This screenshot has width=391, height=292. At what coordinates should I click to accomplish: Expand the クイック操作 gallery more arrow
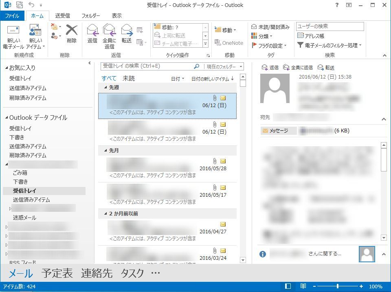(x=205, y=44)
